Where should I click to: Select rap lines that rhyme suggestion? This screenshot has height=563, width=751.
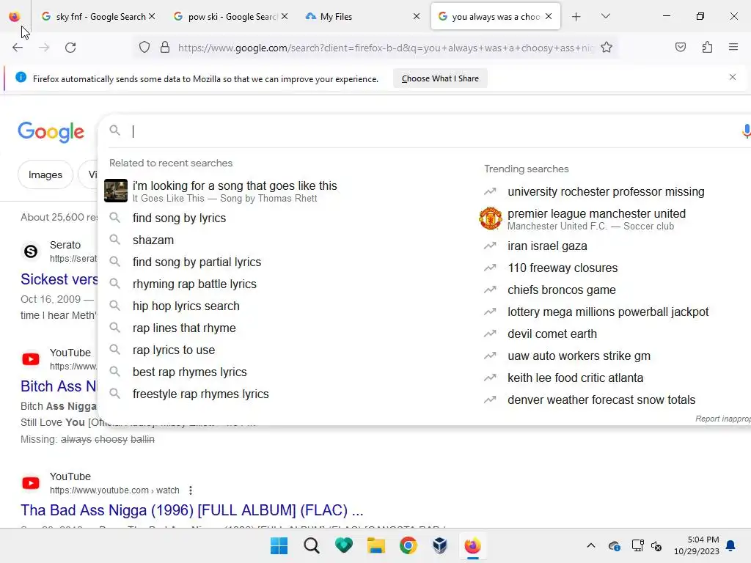point(184,328)
